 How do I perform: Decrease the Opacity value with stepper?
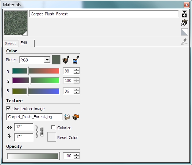[77, 157]
